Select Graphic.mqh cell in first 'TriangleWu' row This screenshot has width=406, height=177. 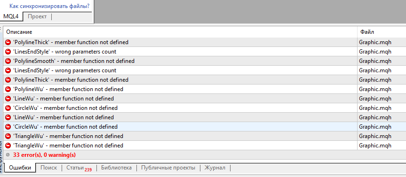[x=382, y=136]
